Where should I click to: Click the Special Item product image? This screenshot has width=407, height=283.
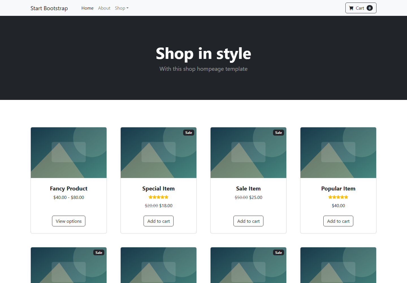point(159,153)
